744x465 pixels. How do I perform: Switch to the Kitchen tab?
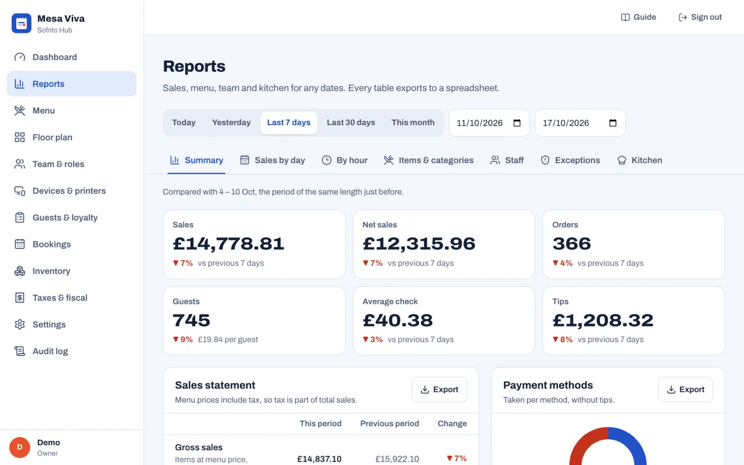(639, 160)
